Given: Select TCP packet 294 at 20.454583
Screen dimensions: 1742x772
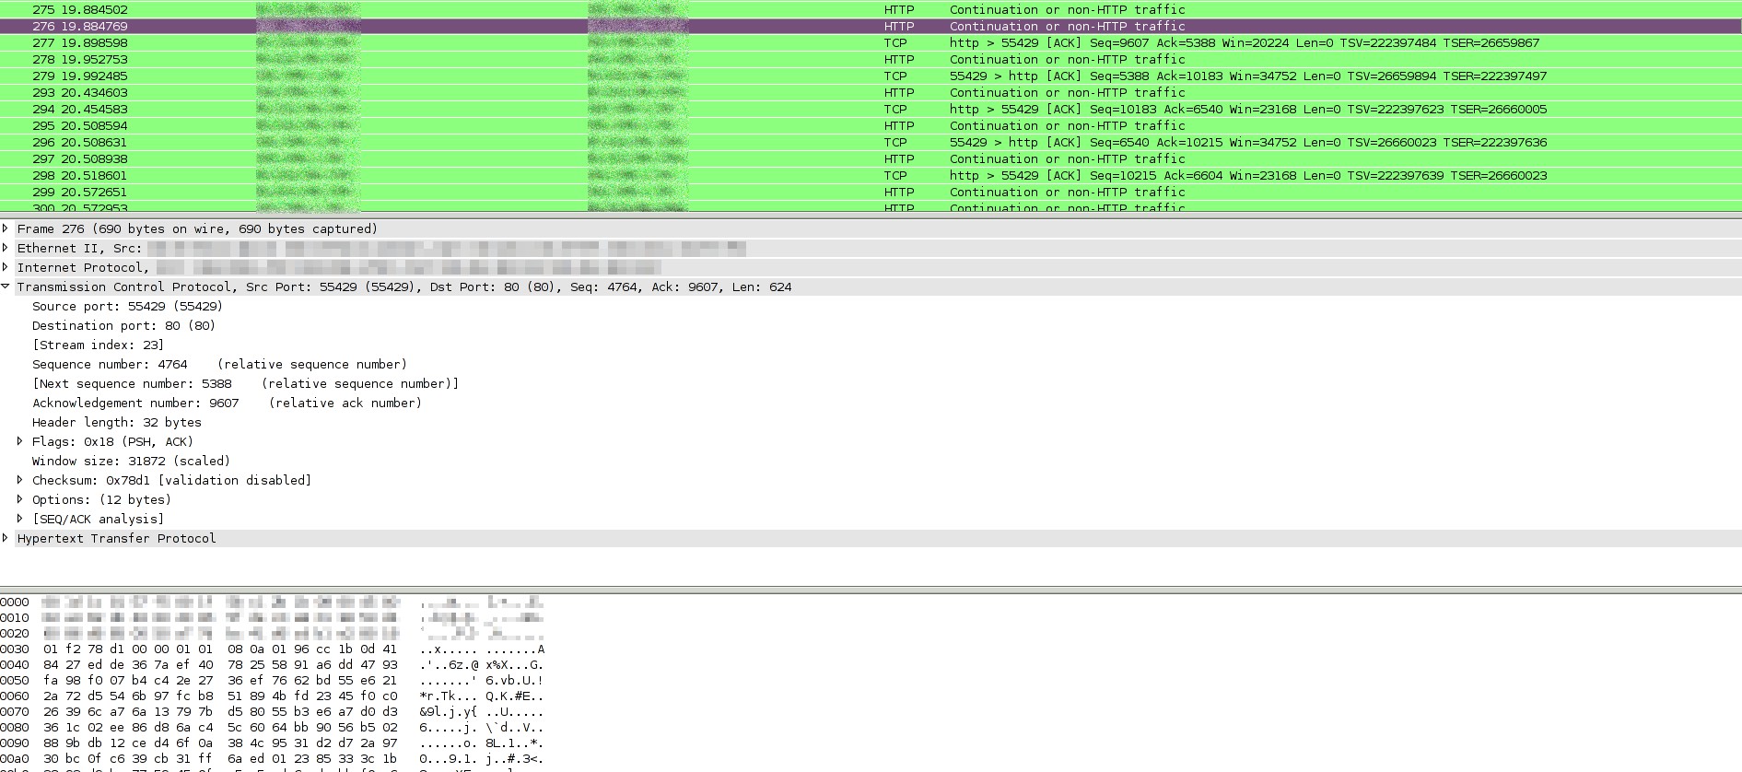Looking at the screenshot, I should point(871,109).
